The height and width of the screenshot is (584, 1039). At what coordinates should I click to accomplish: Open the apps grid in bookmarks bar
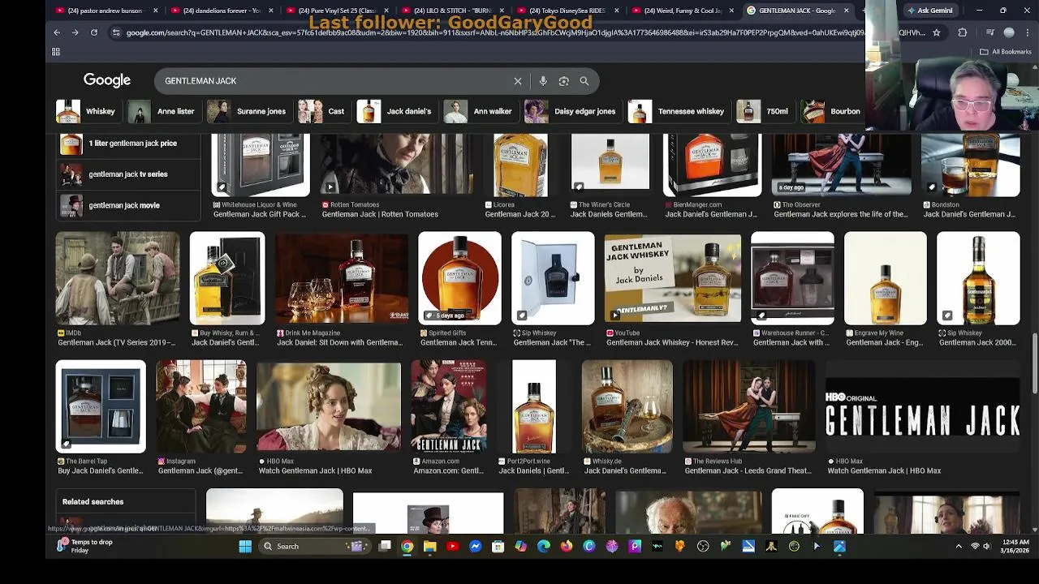pos(56,52)
